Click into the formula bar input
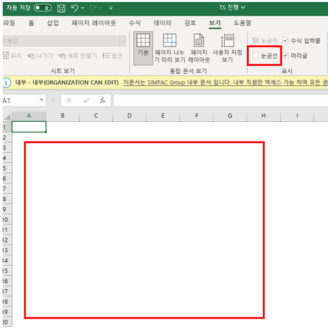This screenshot has width=328, height=335. [221, 101]
